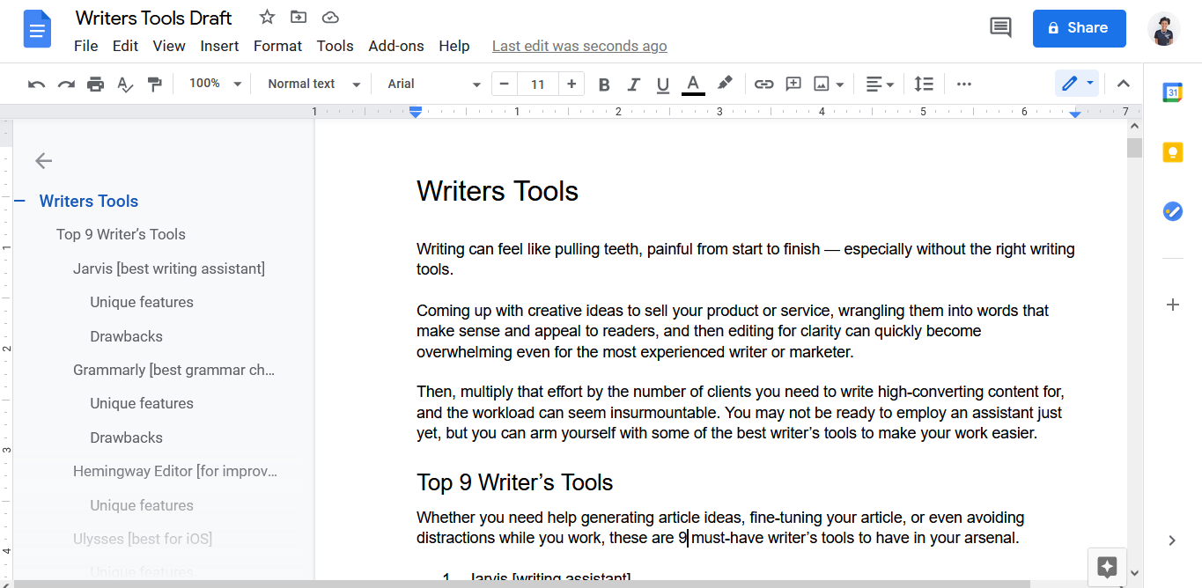Open the Add-ons menu
Viewport: 1202px width, 588px height.
pos(396,46)
